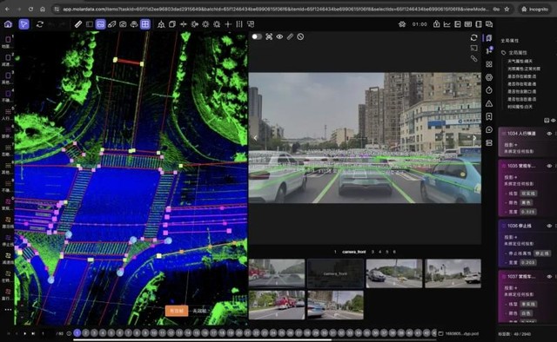Expand the projection dropdown under object 1034
557x342 pixels.
tap(511, 145)
